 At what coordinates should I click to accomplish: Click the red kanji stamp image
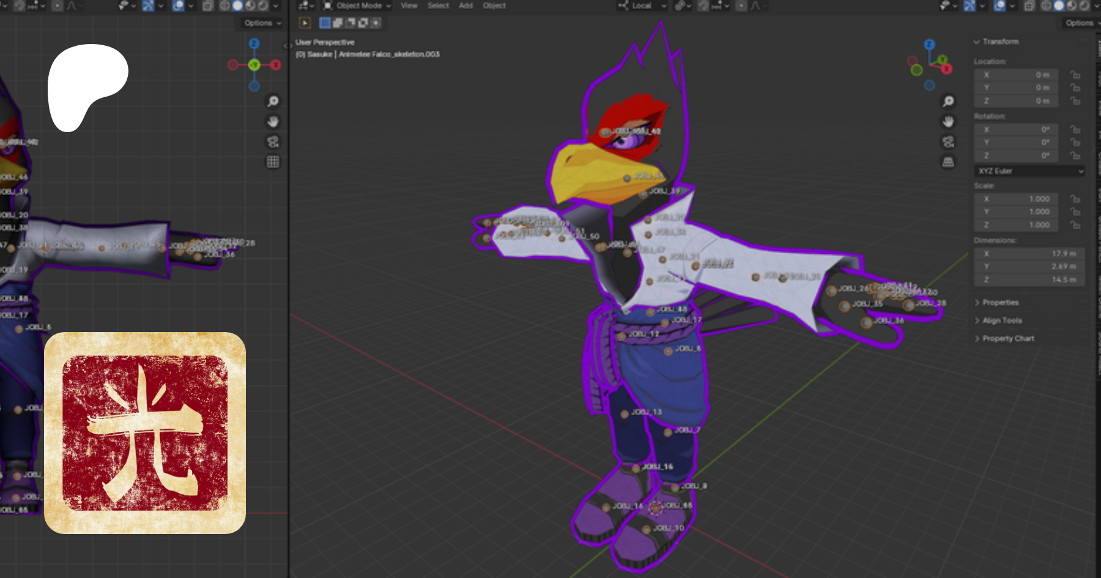click(145, 433)
